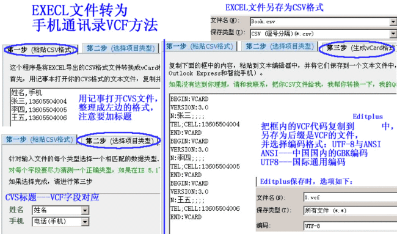
Task: Open 第二步 tab in the vCard output panel
Action: pyautogui.click(x=280, y=46)
